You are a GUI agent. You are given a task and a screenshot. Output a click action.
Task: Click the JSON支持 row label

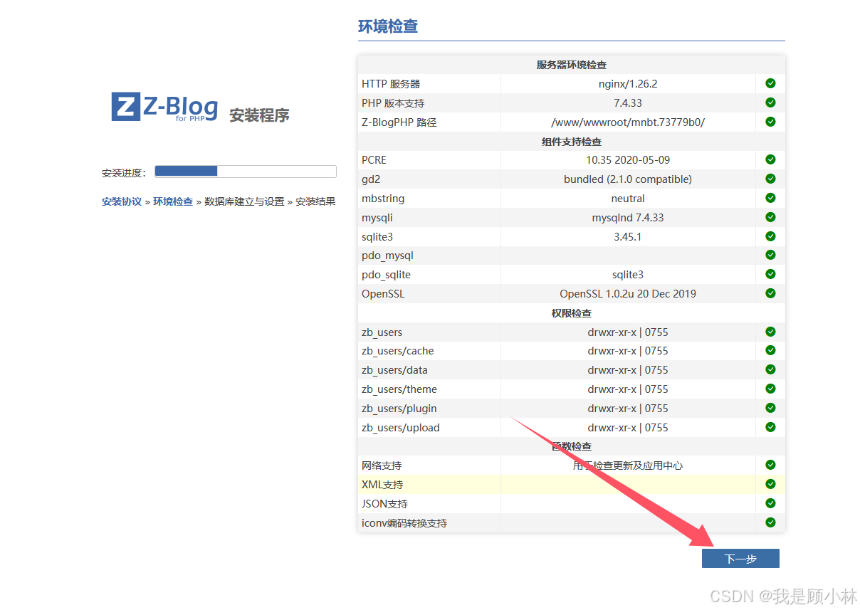[x=384, y=504]
